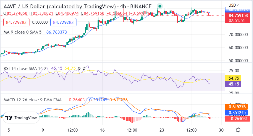
Task: Click date 30 on the time axis
Action: click(221, 130)
